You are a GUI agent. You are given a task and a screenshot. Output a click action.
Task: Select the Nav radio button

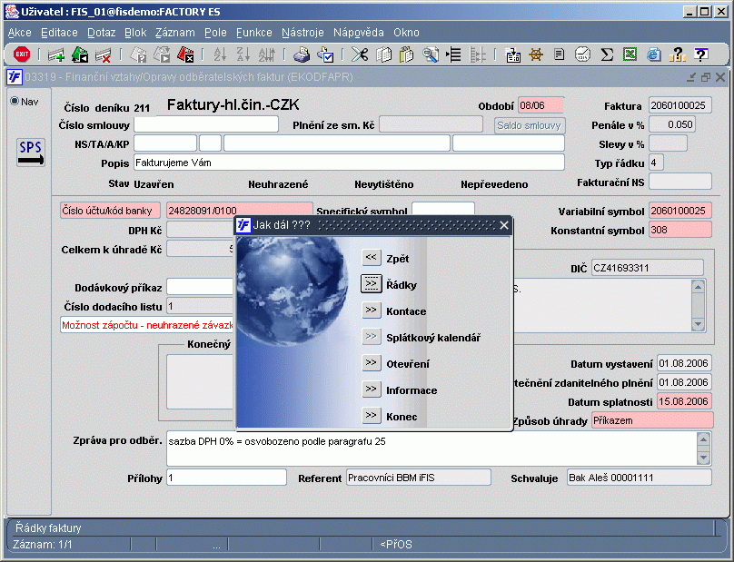(x=15, y=101)
